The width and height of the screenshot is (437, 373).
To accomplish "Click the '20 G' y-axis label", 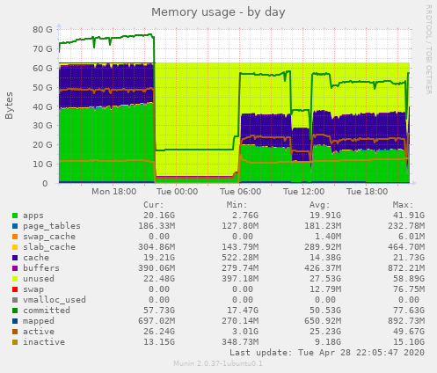I will (x=42, y=145).
